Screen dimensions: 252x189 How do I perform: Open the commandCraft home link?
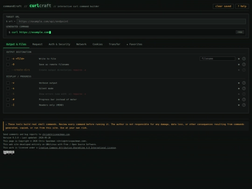(13, 6)
